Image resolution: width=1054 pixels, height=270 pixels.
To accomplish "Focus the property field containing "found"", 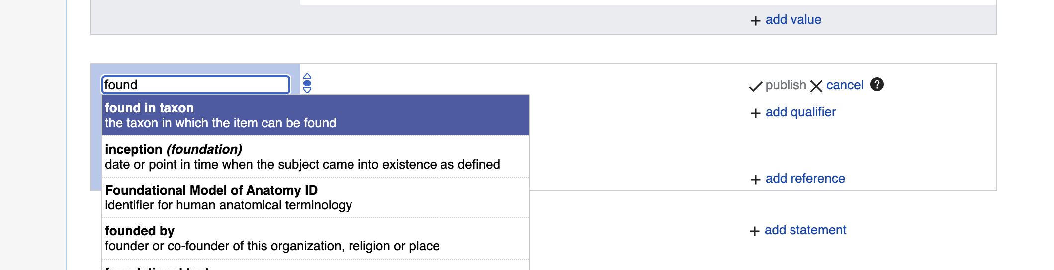I will click(x=196, y=85).
